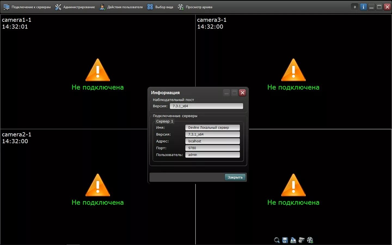
Task: Click the timestamp under camera3-1
Action: click(x=210, y=27)
